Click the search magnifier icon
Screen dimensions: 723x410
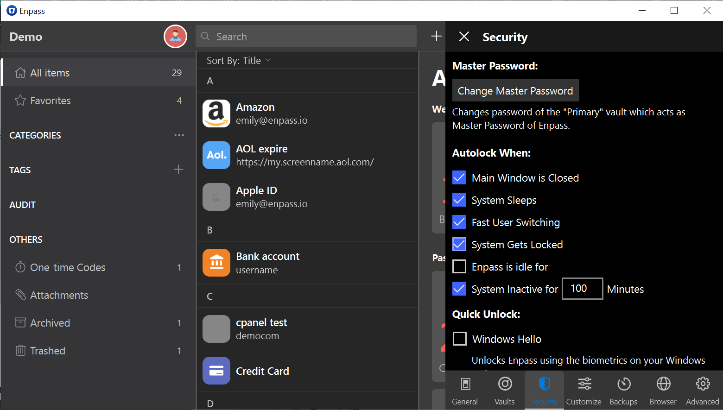(x=205, y=36)
